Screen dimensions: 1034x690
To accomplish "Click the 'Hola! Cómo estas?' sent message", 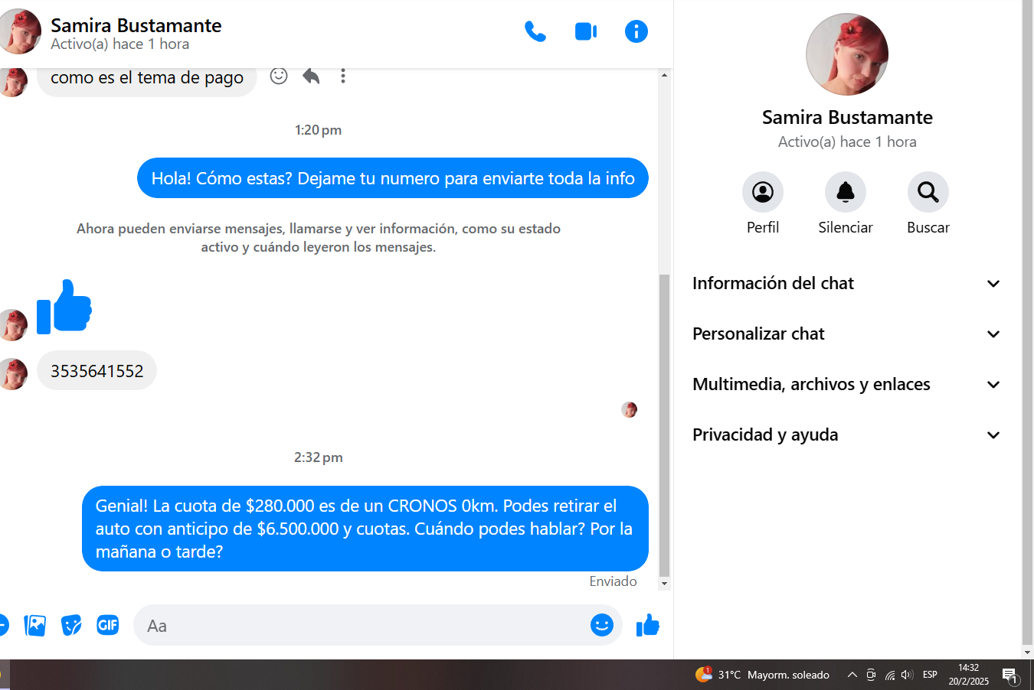I will [393, 178].
